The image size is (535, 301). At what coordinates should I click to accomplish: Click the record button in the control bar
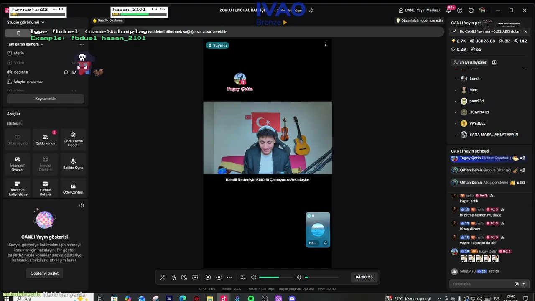tap(208, 277)
